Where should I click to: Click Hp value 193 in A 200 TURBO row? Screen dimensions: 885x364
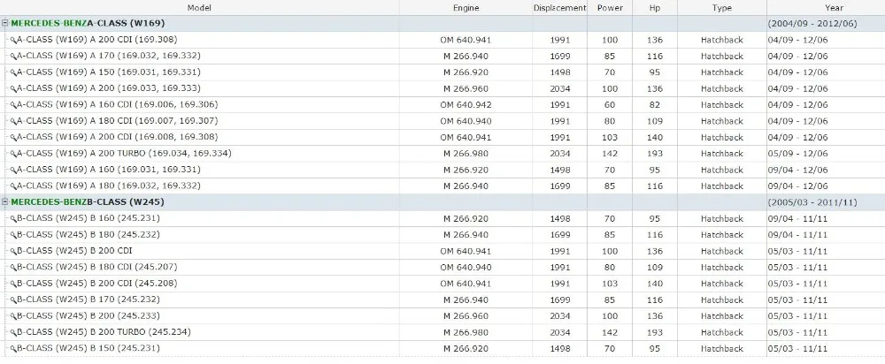coord(655,154)
